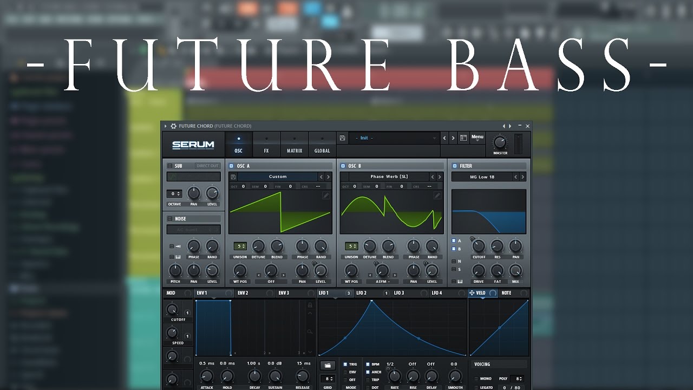The height and width of the screenshot is (390, 693).
Task: Select next OSC A wavetable arrow
Action: pyautogui.click(x=328, y=177)
